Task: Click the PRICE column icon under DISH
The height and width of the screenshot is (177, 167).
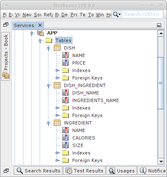Action: click(x=66, y=63)
